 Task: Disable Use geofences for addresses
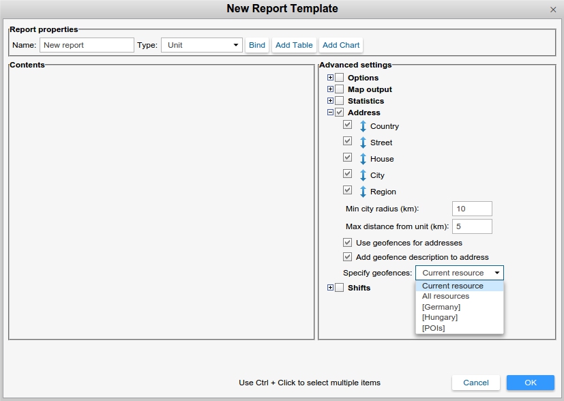[348, 243]
